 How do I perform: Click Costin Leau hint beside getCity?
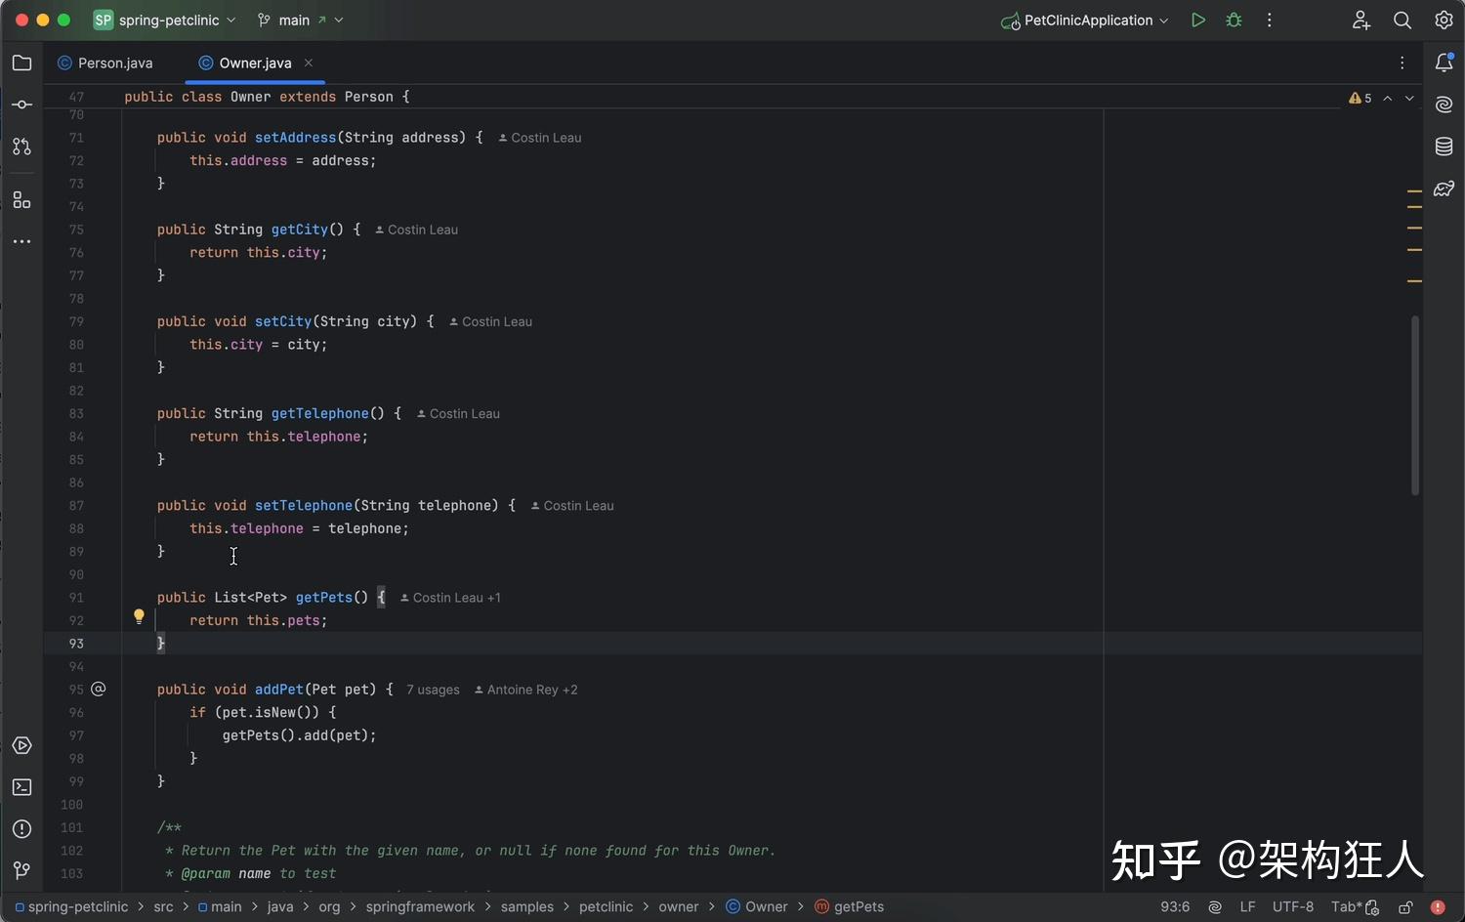coord(416,230)
